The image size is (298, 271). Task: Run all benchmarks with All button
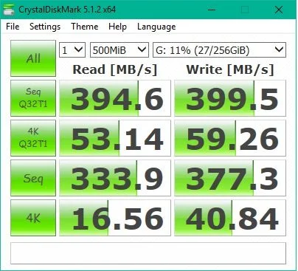click(x=33, y=58)
